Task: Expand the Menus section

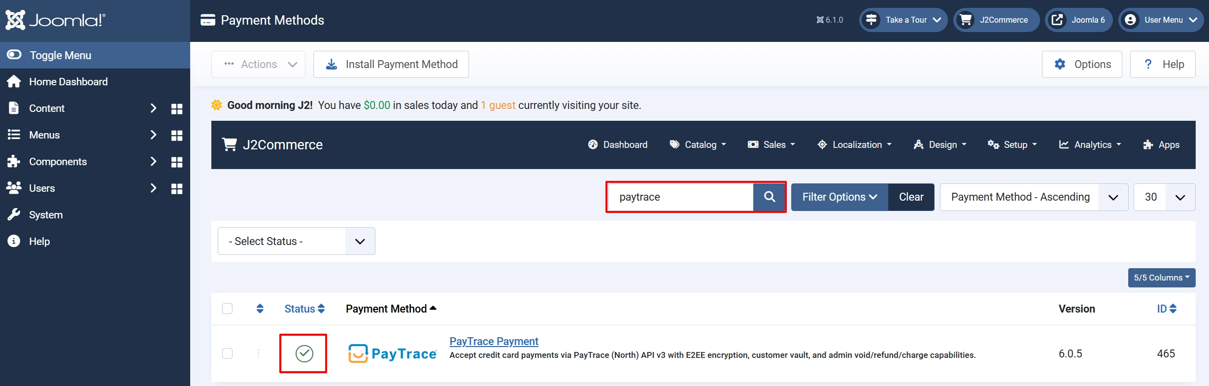Action: click(x=153, y=135)
